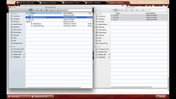Click the search field in bootstrap window
Image resolution: width=176 pixels, height=99 pixels.
tap(157, 10)
